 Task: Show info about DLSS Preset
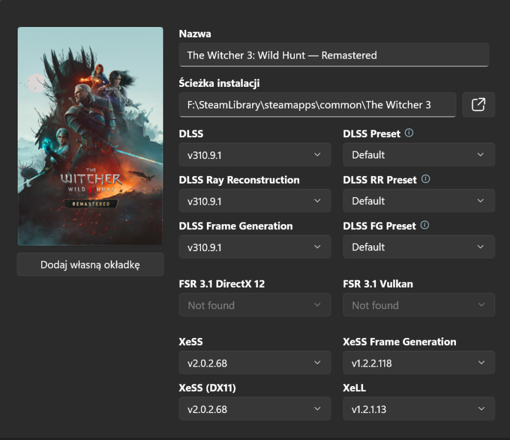point(409,133)
